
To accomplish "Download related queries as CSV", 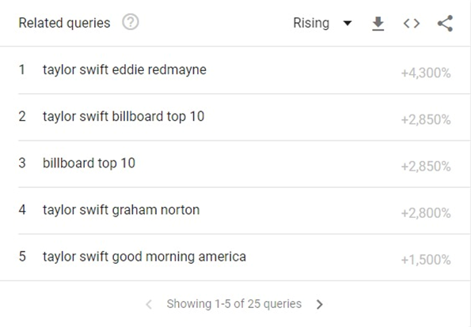I will pyautogui.click(x=378, y=24).
